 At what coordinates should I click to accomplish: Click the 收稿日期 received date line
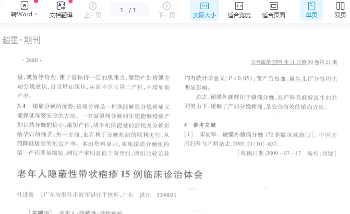pyautogui.click(x=287, y=153)
